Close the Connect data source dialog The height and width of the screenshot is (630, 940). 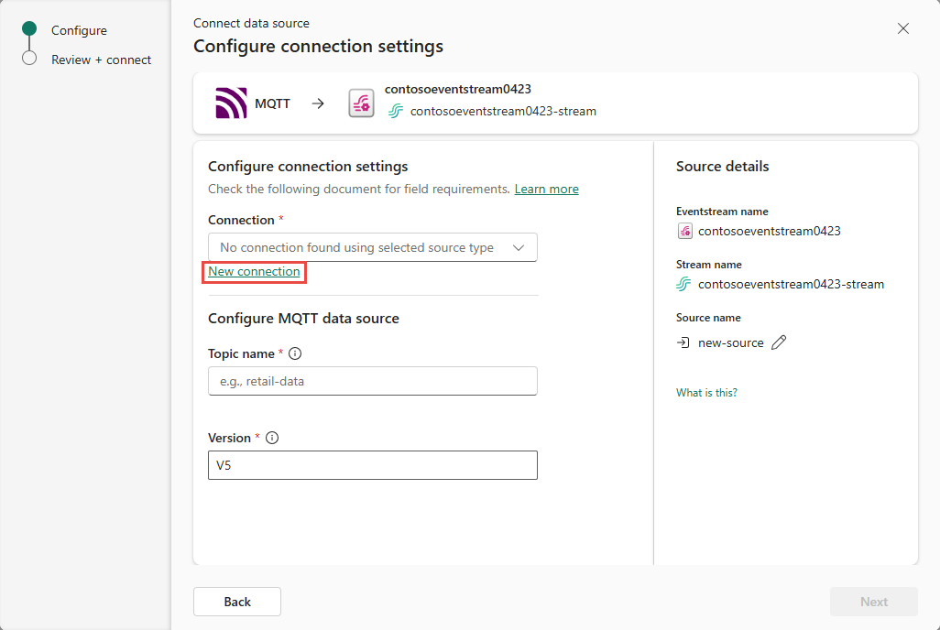(x=903, y=28)
